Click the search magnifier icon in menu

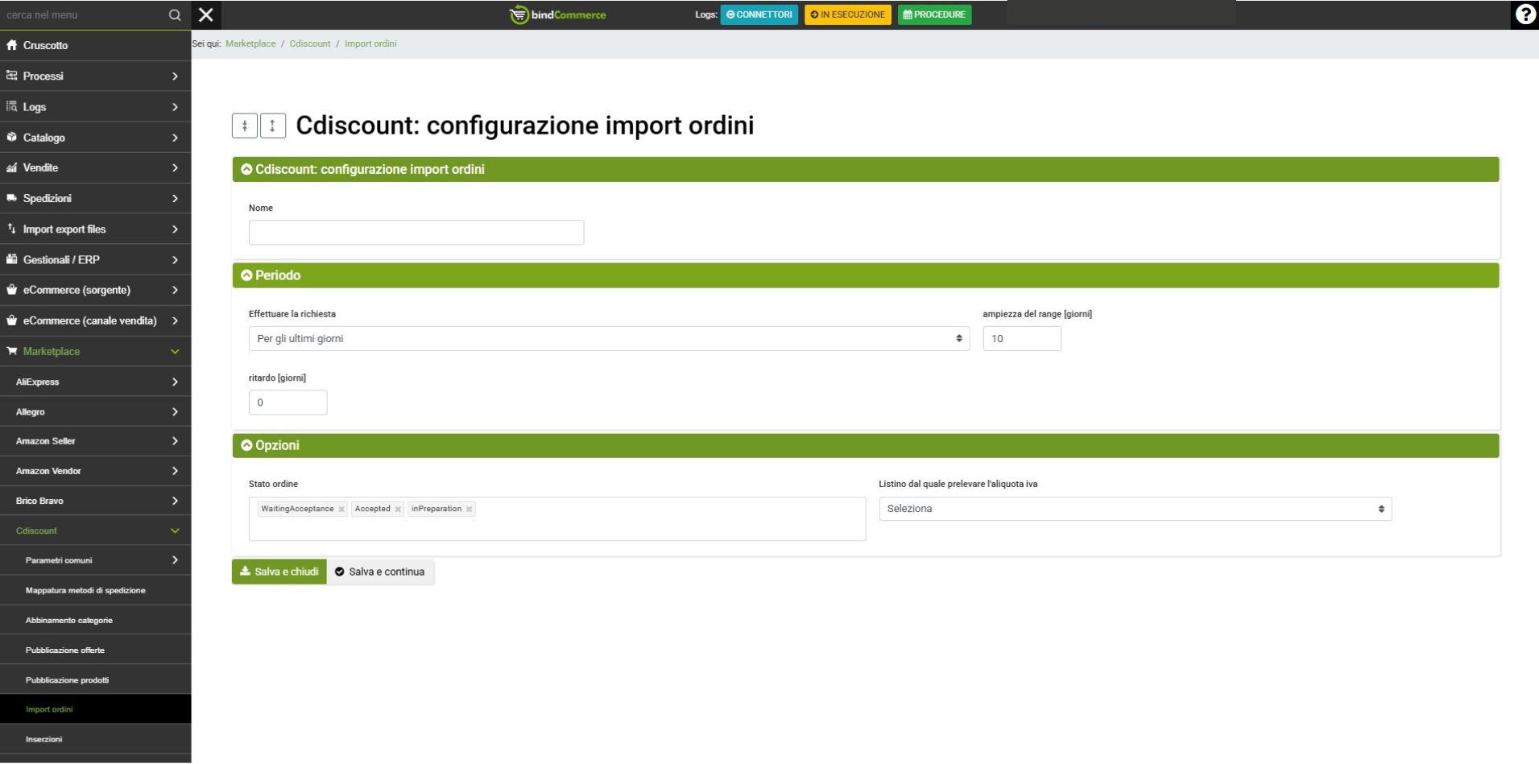click(x=174, y=15)
